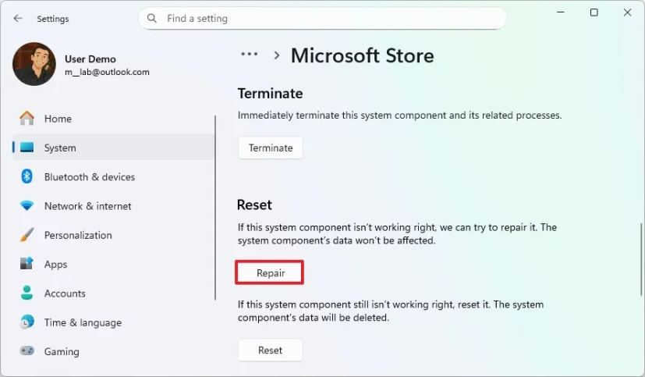Click the Bluetooth icon in the sidebar

27,176
